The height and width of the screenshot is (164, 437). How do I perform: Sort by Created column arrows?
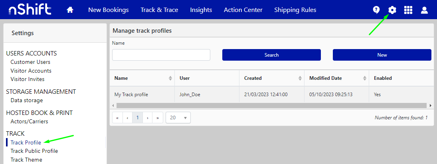(x=300, y=78)
